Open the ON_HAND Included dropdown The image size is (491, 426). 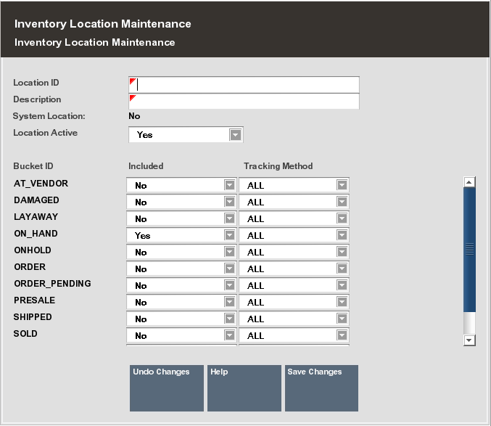click(x=181, y=235)
